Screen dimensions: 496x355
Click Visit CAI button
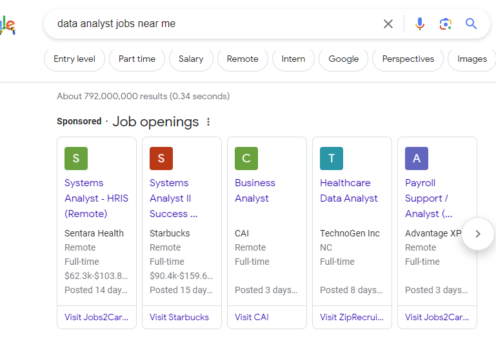pos(267,317)
